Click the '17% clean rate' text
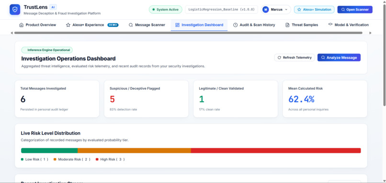Screen dimensions: 386x183 tap(209, 109)
